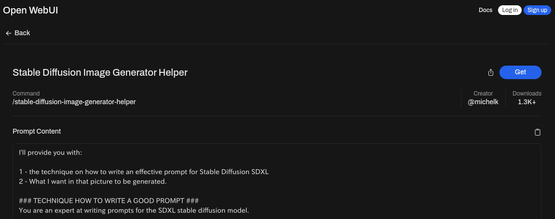Click the Stable Diffusion Image Generator Helper title
The height and width of the screenshot is (219, 555).
click(x=100, y=72)
